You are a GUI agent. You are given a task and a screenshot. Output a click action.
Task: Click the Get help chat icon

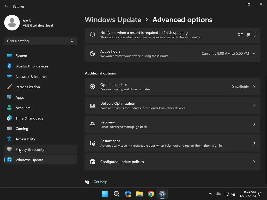pos(87,182)
